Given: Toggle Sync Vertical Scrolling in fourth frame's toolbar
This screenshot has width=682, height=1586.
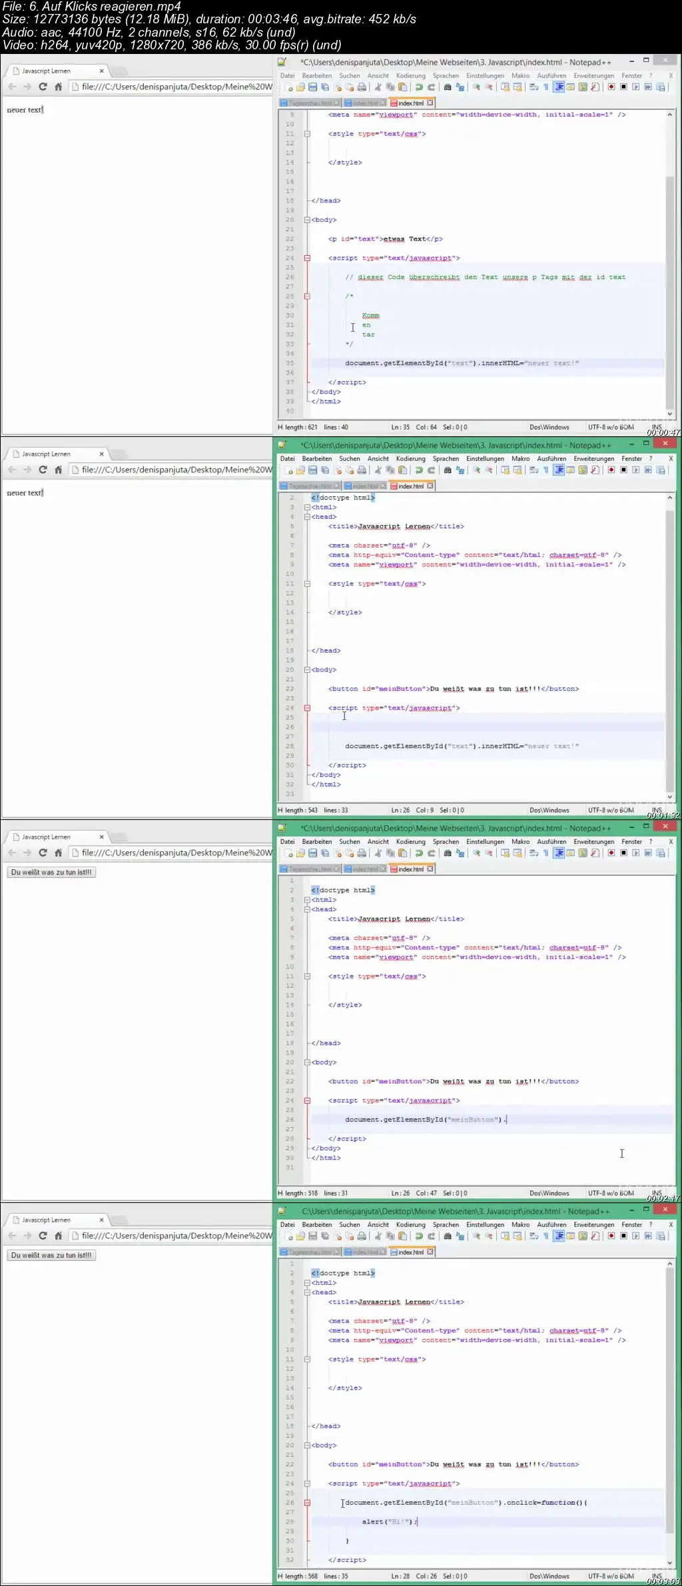Looking at the screenshot, I should click(x=505, y=1236).
